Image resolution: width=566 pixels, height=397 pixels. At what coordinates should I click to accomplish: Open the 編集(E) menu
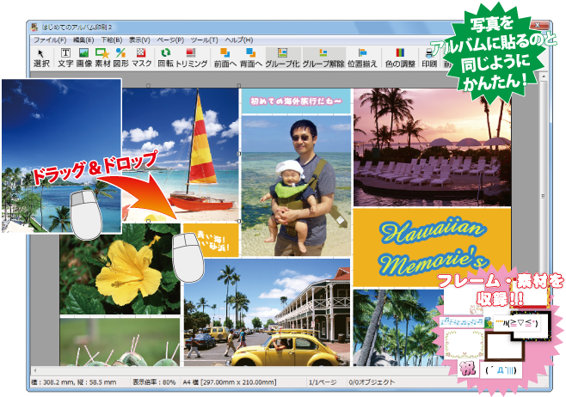coord(84,40)
